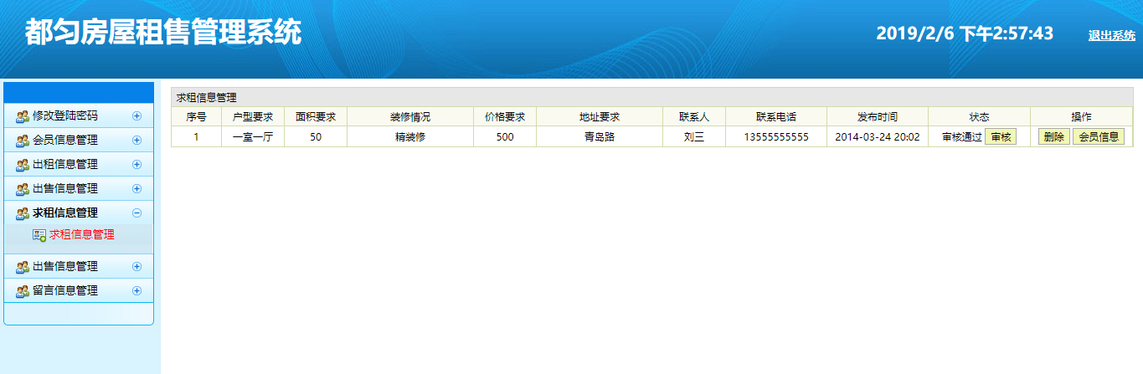The width and height of the screenshot is (1143, 374).
Task: Open 会员信息 for the 刘三 row
Action: pyautogui.click(x=1099, y=136)
